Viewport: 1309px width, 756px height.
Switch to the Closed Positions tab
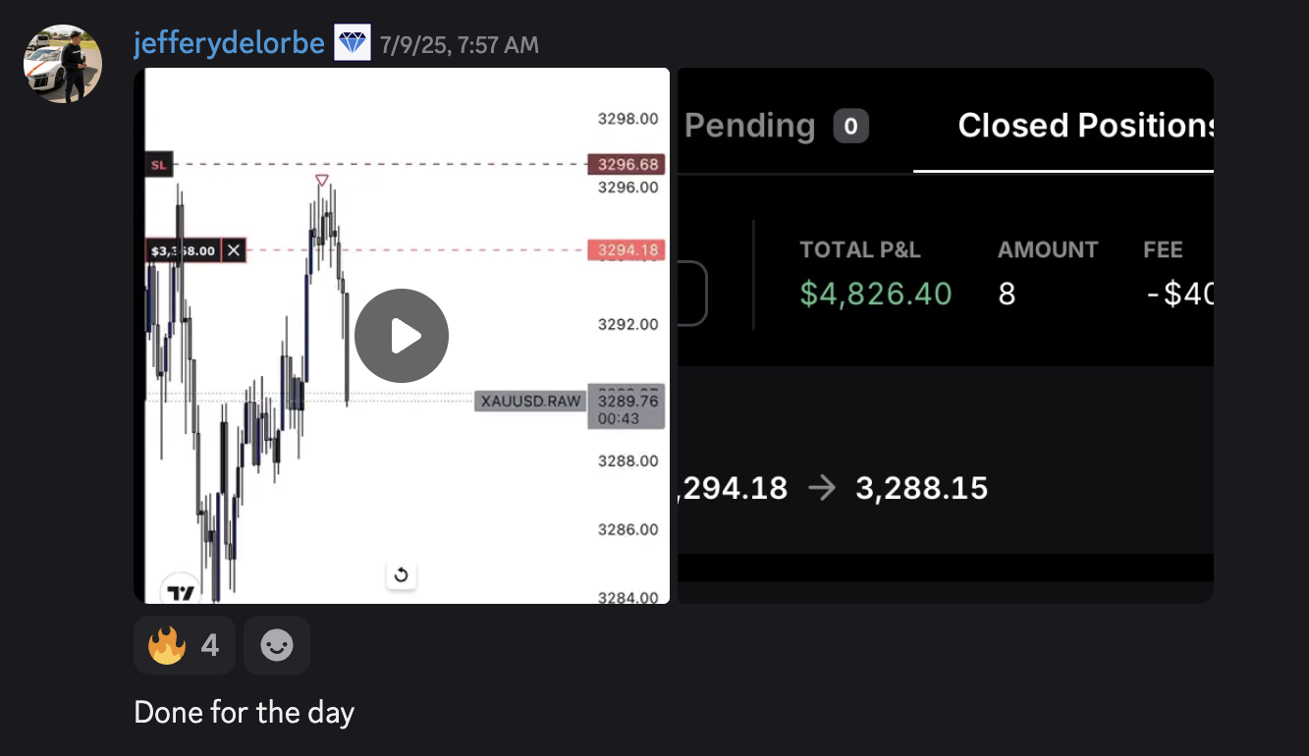tap(1085, 126)
